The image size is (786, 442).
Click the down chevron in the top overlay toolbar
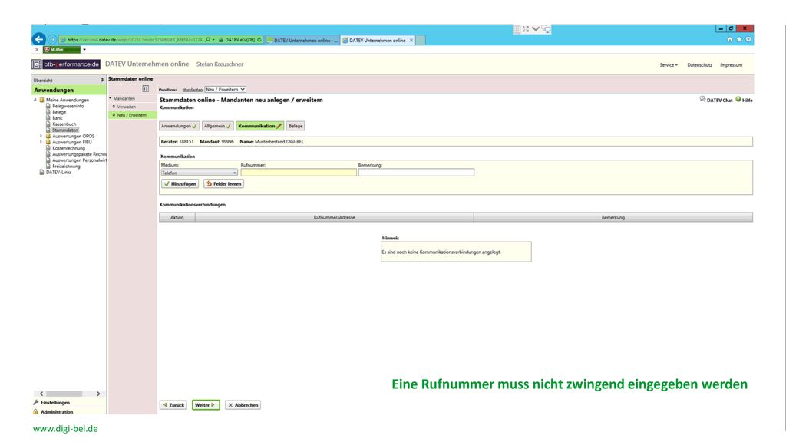pyautogui.click(x=536, y=29)
